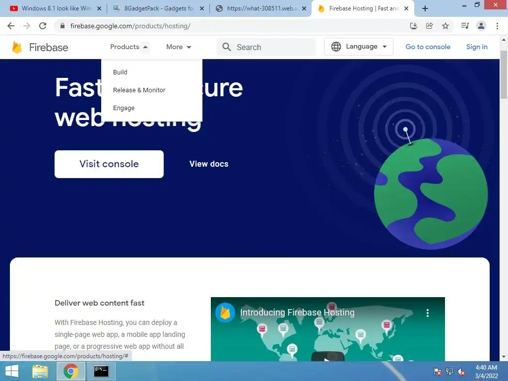Open the Language dropdown
The width and height of the screenshot is (508, 381).
click(358, 47)
